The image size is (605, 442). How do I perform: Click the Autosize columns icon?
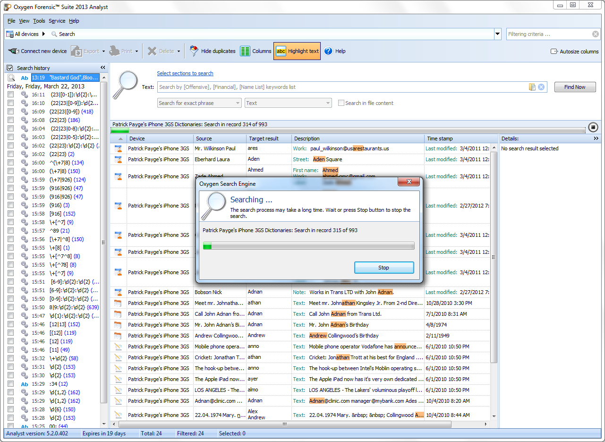tap(554, 52)
